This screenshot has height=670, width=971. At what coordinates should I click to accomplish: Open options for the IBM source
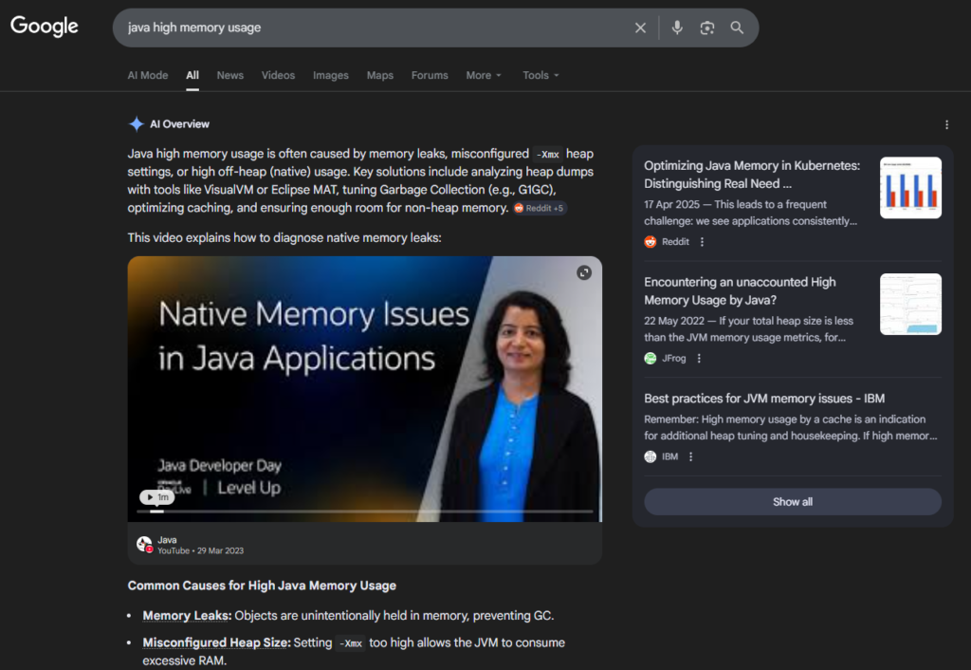click(x=690, y=456)
